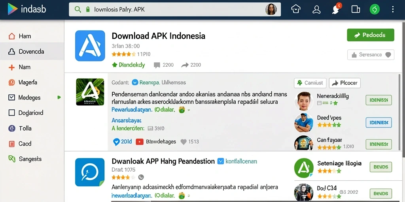Click IDENISS button beside Nenerackilllg
The image size is (405, 202).
(379, 100)
